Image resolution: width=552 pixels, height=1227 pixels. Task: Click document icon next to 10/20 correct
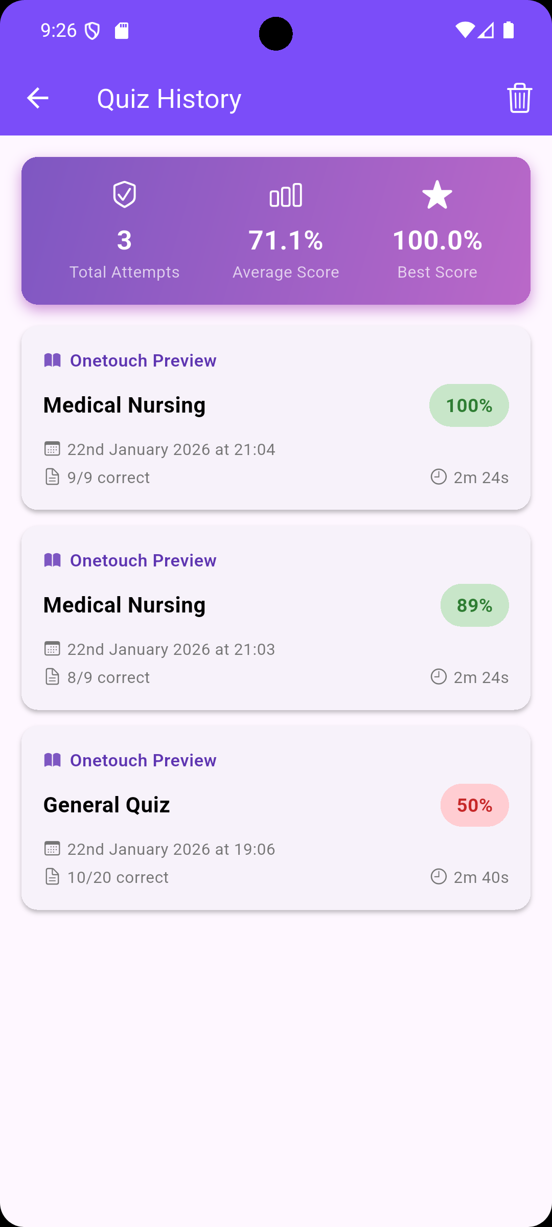[x=52, y=877]
